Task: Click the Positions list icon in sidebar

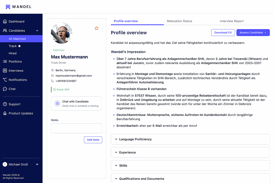Action: coord(5,61)
